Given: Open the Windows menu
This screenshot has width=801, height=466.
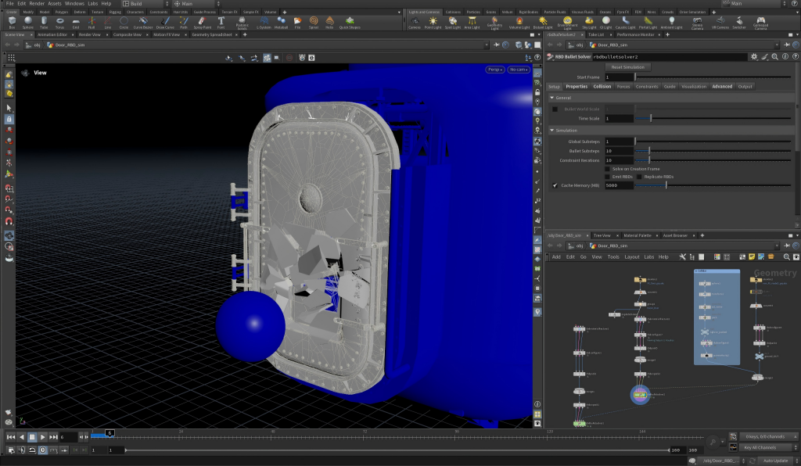Looking at the screenshot, I should [74, 4].
